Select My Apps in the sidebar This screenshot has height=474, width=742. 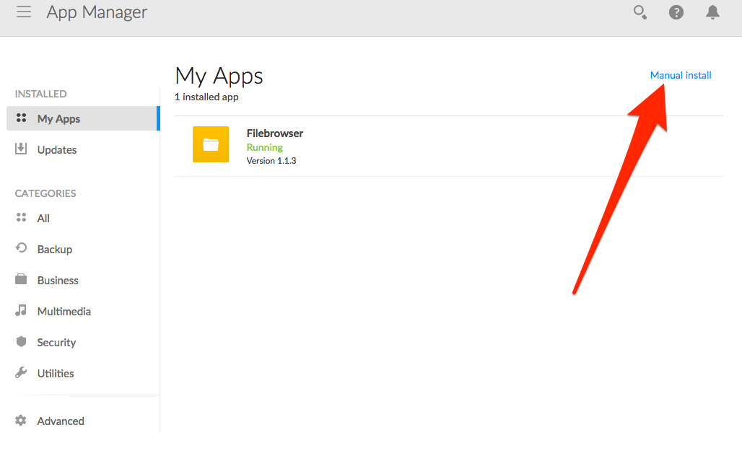[x=83, y=118]
